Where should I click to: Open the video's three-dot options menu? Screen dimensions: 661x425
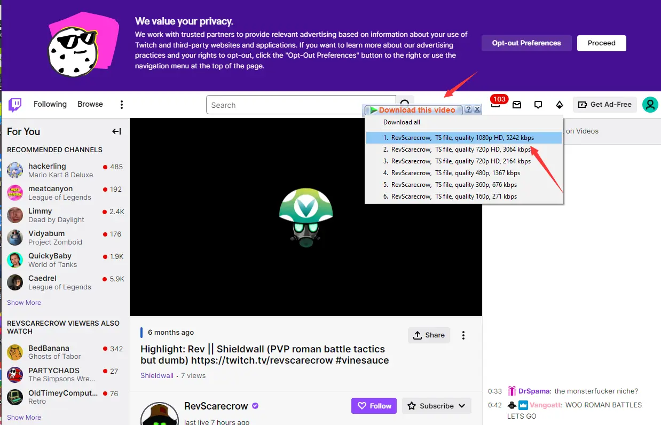463,335
